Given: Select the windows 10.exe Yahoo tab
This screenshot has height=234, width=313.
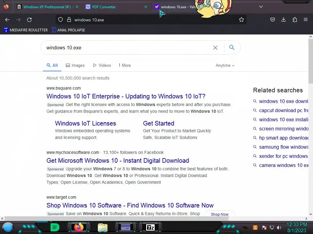Looking at the screenshot, I should [x=176, y=7].
